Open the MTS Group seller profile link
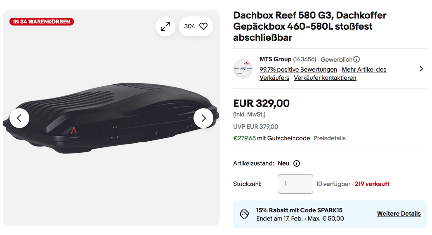The image size is (432, 235). 276,59
